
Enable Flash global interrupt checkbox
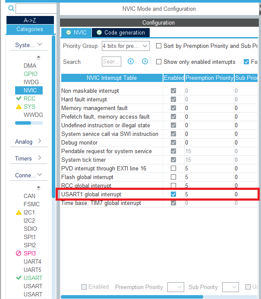(x=173, y=177)
